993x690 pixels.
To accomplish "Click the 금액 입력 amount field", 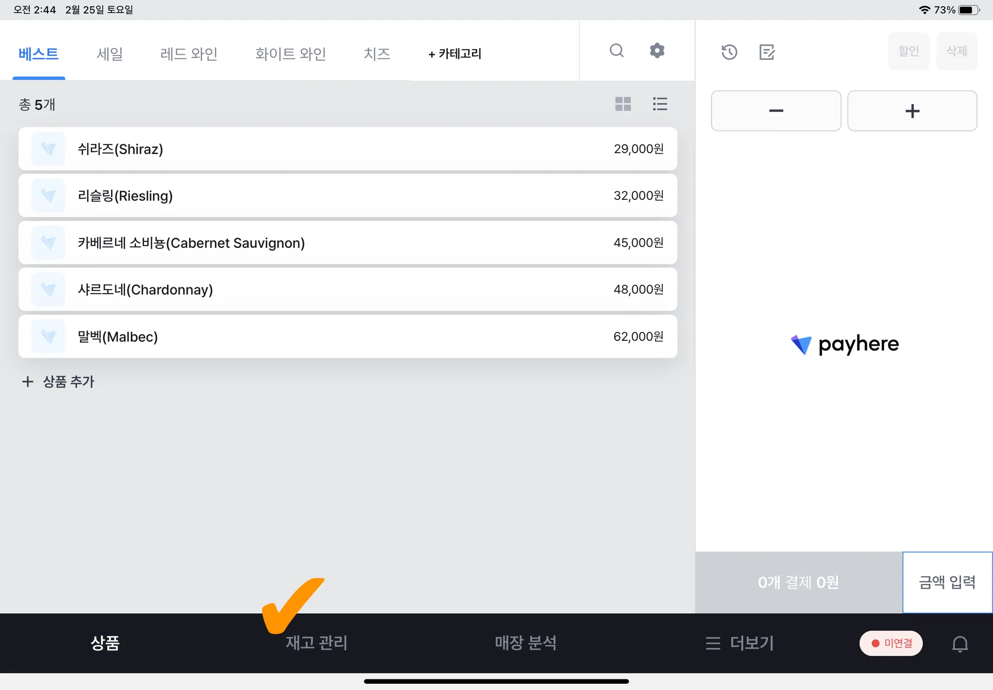I will click(947, 582).
